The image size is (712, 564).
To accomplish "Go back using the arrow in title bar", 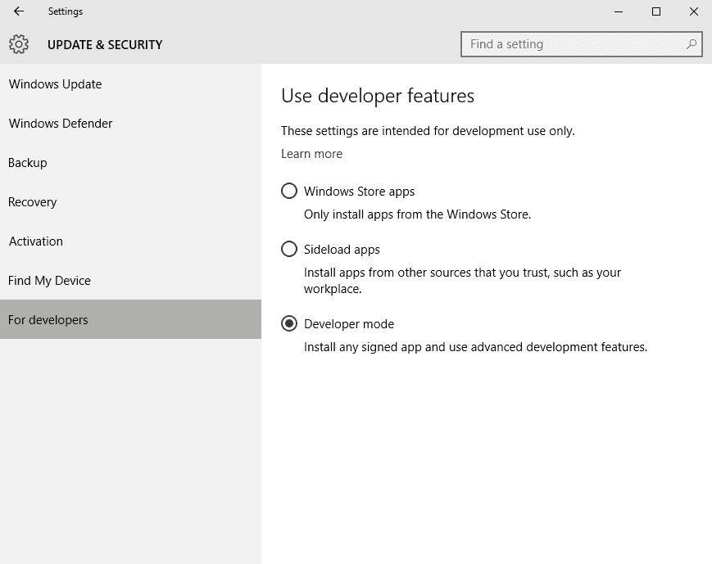I will click(19, 11).
